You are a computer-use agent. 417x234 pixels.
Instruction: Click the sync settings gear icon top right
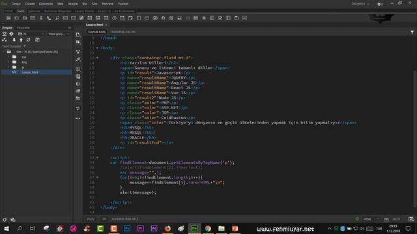380,4
